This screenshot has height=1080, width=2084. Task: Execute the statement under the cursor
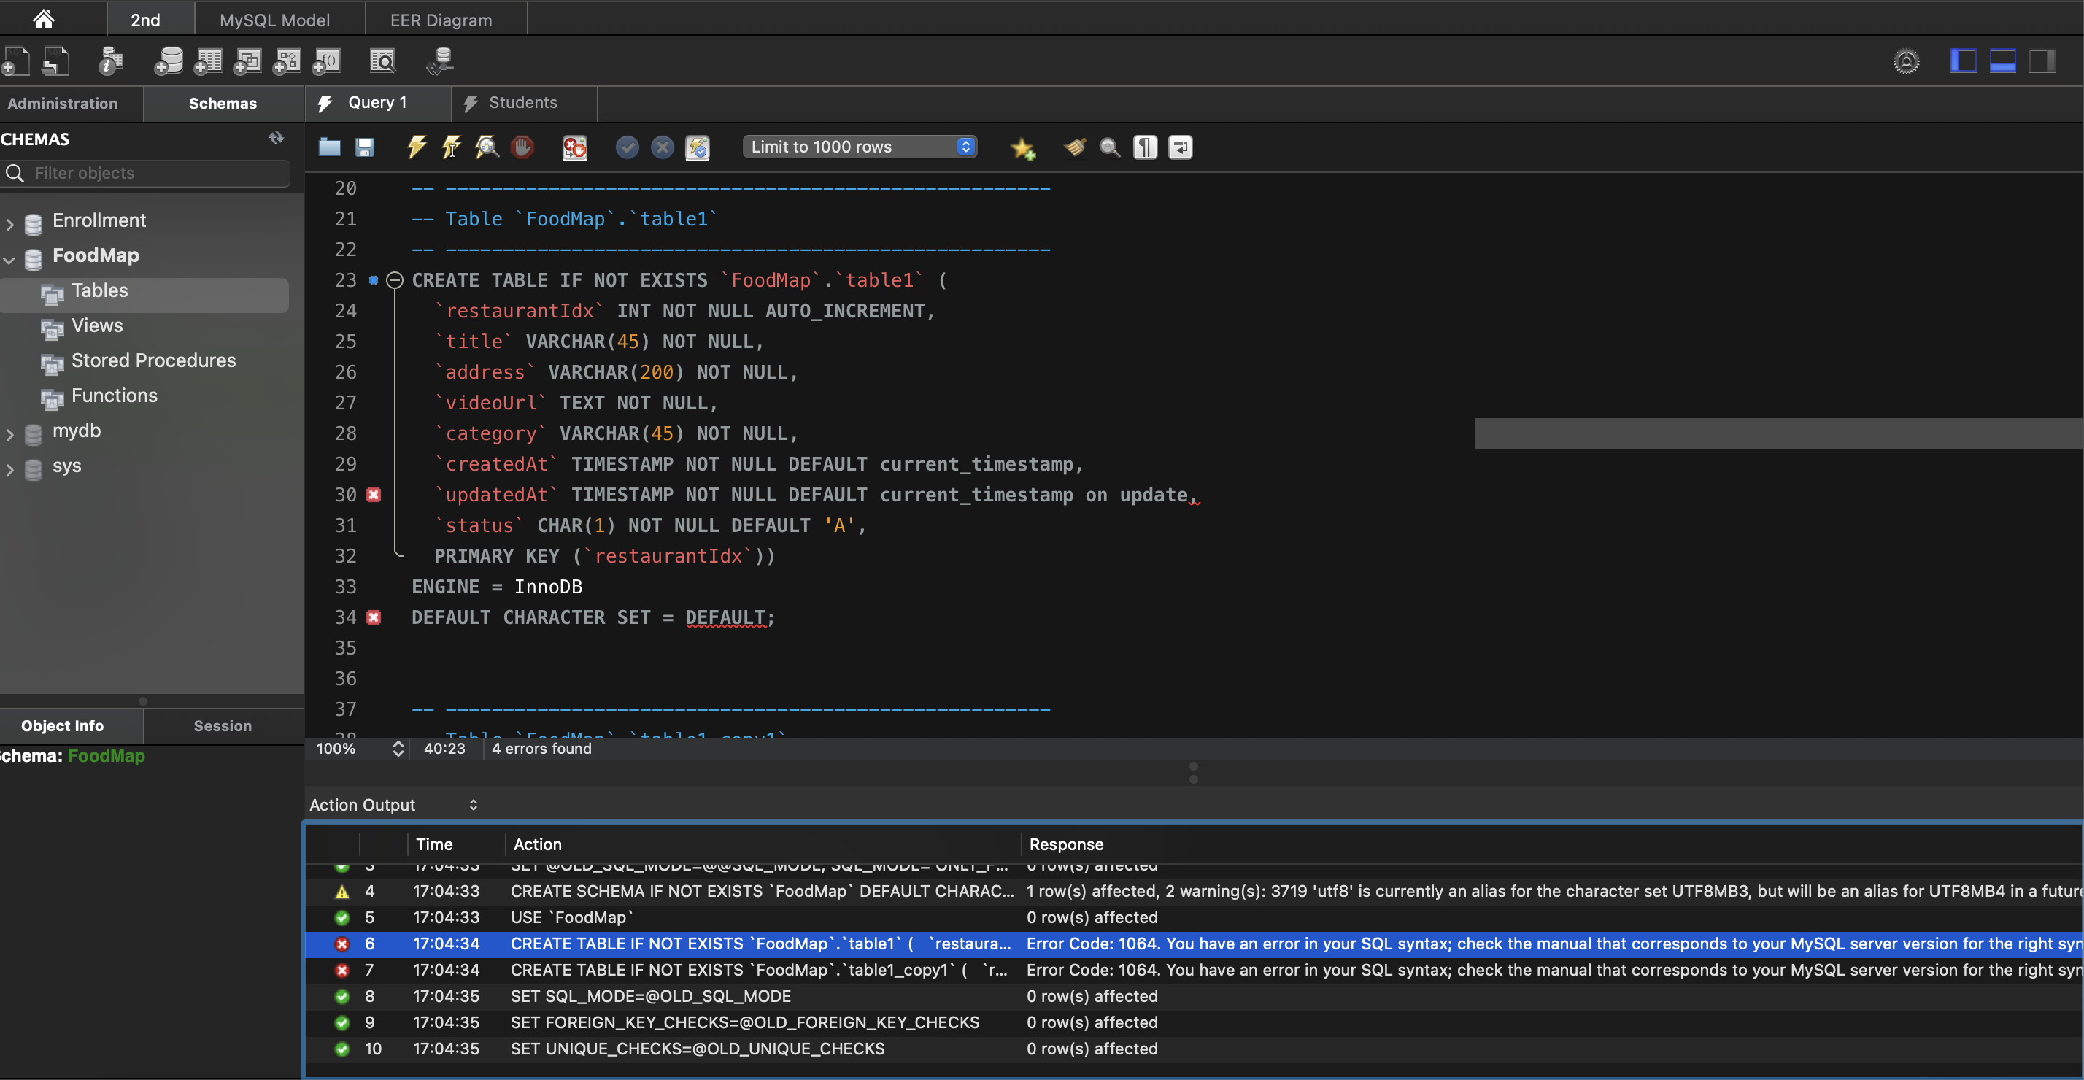click(452, 147)
